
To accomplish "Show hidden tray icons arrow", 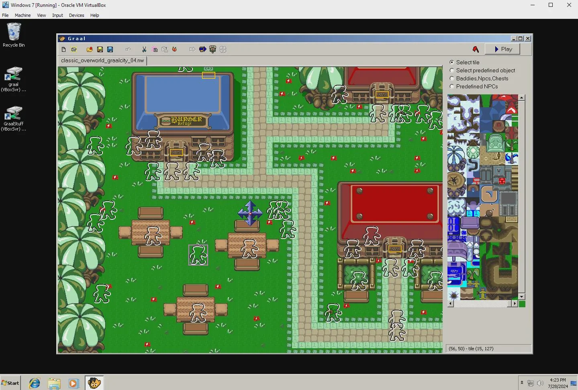I will click(522, 383).
